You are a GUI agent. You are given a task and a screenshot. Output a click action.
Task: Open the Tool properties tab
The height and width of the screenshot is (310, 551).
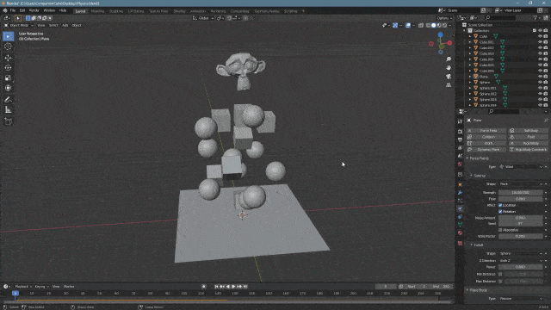point(460,121)
